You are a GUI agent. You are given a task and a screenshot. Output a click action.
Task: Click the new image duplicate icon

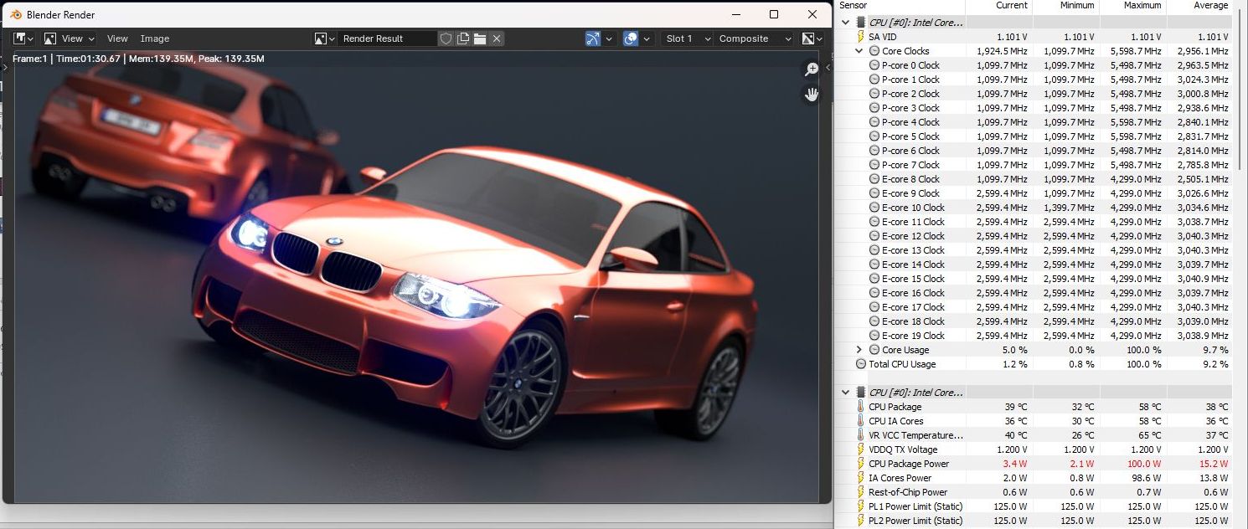pos(463,39)
